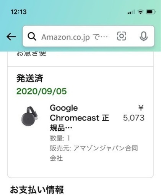This screenshot has width=161, height=195.
Task: Open camera scan search icon
Action: (x=122, y=36)
